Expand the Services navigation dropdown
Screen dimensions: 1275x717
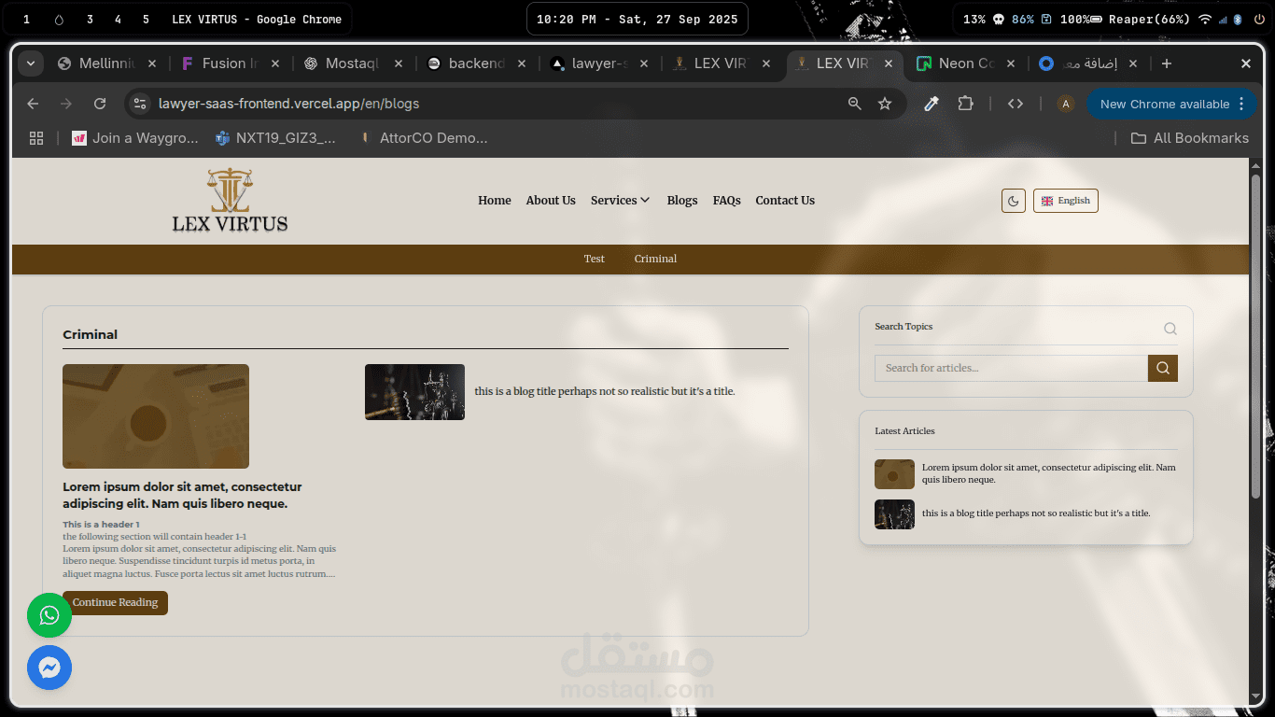click(621, 201)
